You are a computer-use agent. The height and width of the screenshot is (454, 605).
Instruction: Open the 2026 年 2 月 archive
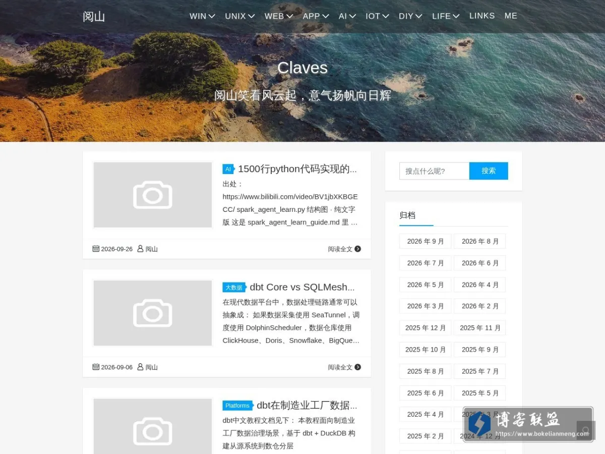[480, 306]
